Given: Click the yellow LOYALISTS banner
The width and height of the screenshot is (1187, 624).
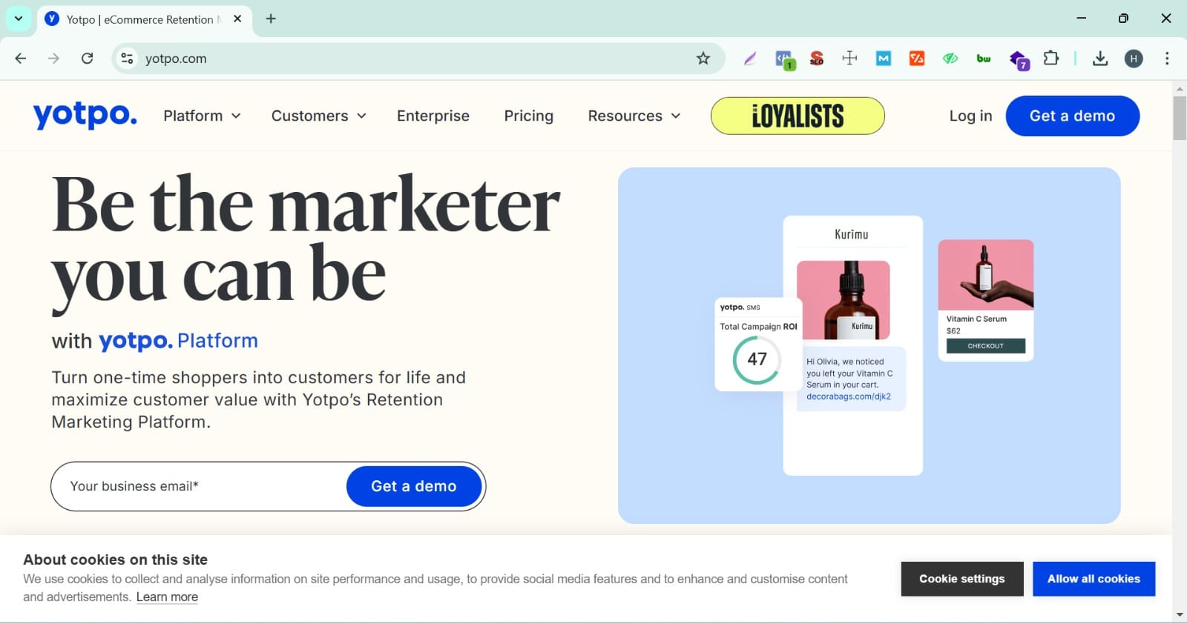Looking at the screenshot, I should pos(798,116).
